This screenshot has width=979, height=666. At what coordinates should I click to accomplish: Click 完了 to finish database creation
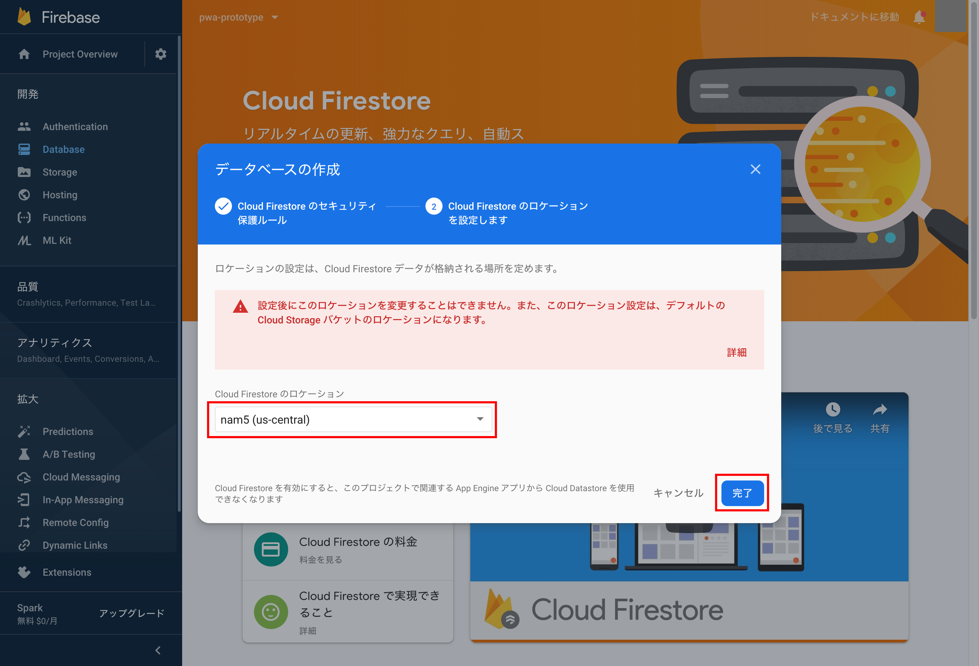click(x=742, y=493)
